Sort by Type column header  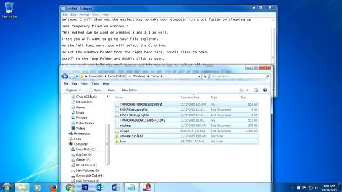pyautogui.click(x=214, y=97)
